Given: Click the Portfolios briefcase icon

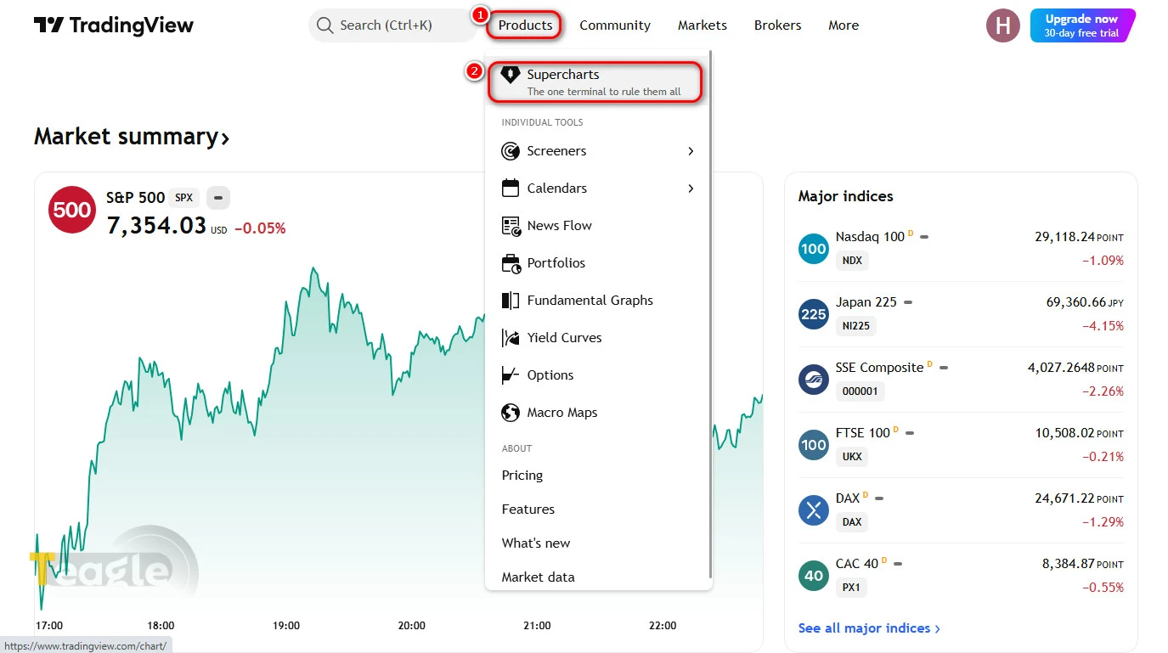Looking at the screenshot, I should (x=511, y=263).
